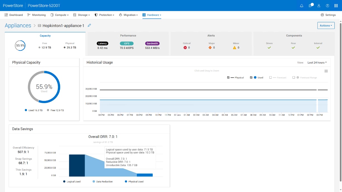Click the 0.42 ms latency value

(102, 48)
